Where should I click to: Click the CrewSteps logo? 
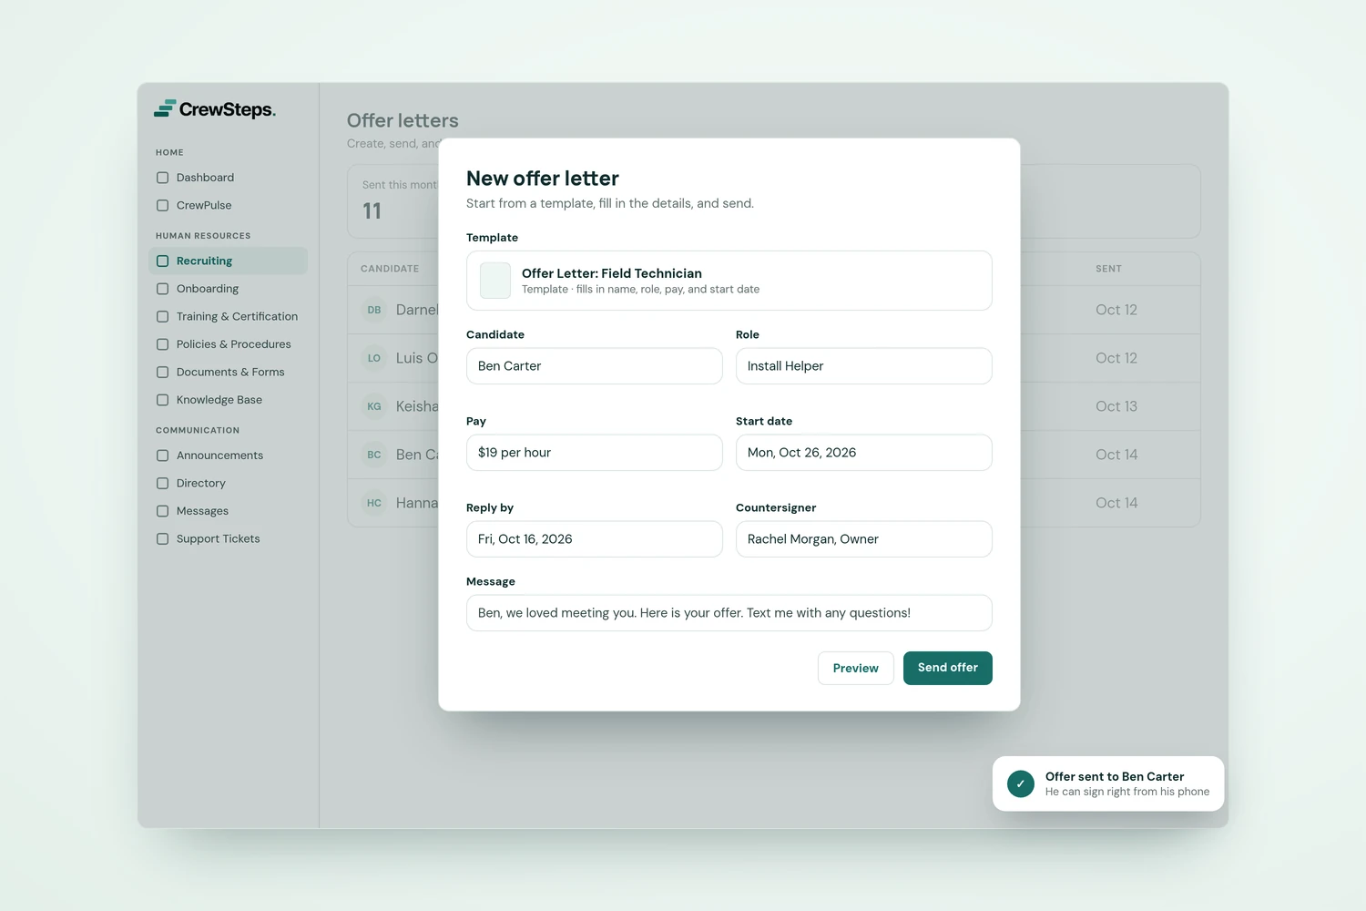215,109
